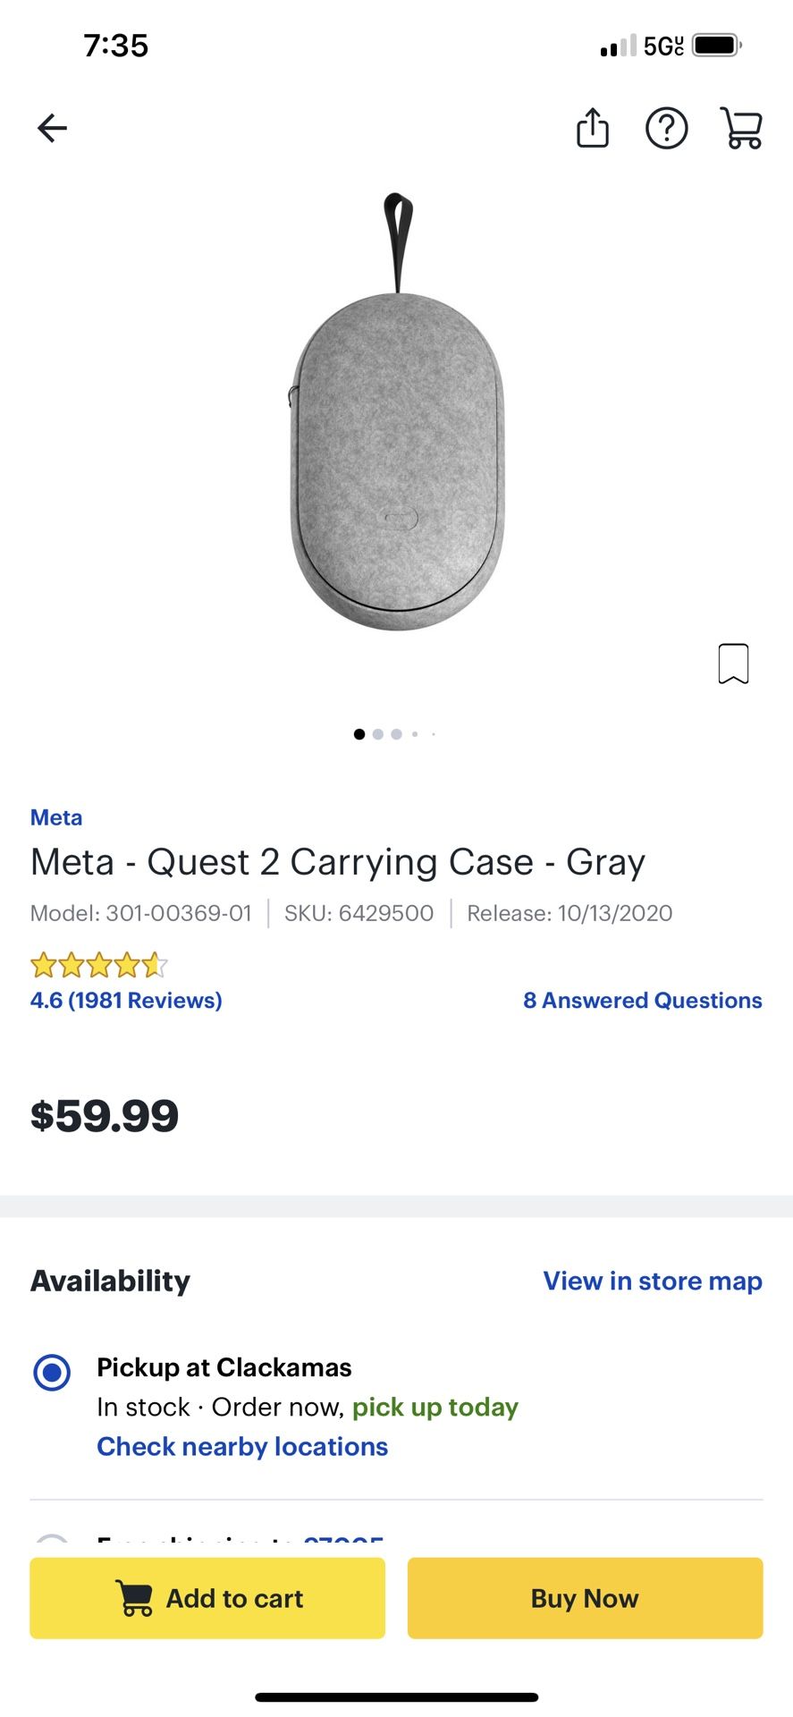Tap the Meta brand link
This screenshot has width=793, height=1717.
click(56, 817)
